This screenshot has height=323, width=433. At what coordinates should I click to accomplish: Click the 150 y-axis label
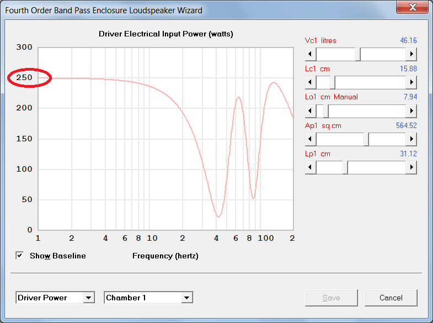click(24, 139)
